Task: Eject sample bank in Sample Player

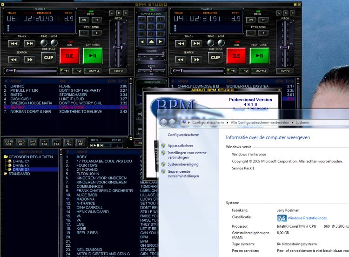Action: (x=151, y=41)
